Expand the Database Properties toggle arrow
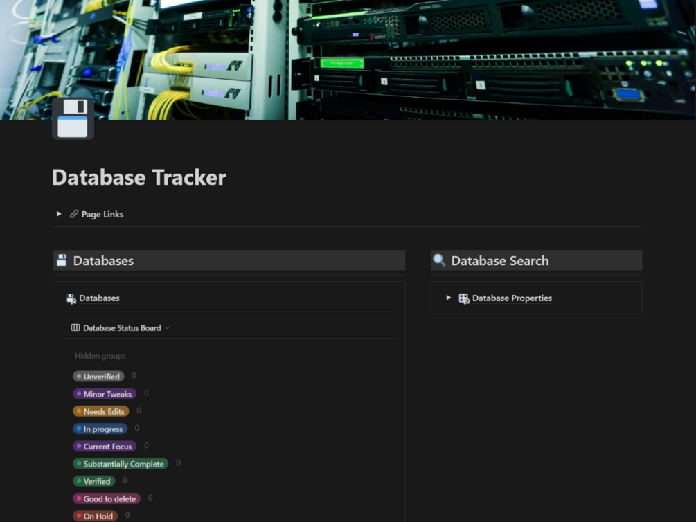696x522 pixels. [x=449, y=298]
